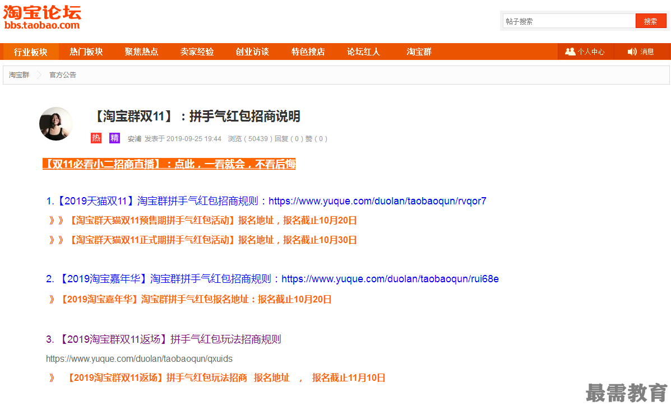Click the 报名截止11月10日 text
671x415 pixels.
(x=349, y=378)
